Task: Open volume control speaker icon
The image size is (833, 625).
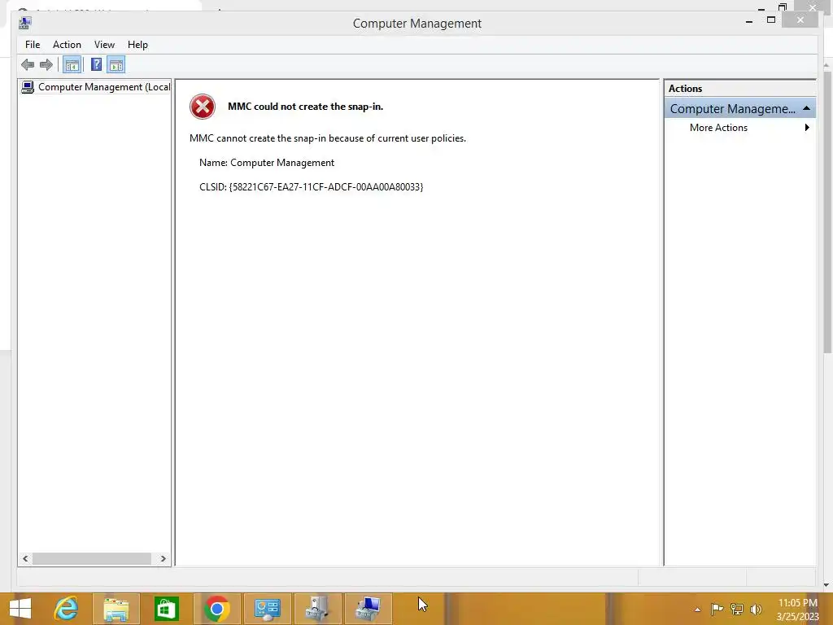Action: [x=756, y=610]
